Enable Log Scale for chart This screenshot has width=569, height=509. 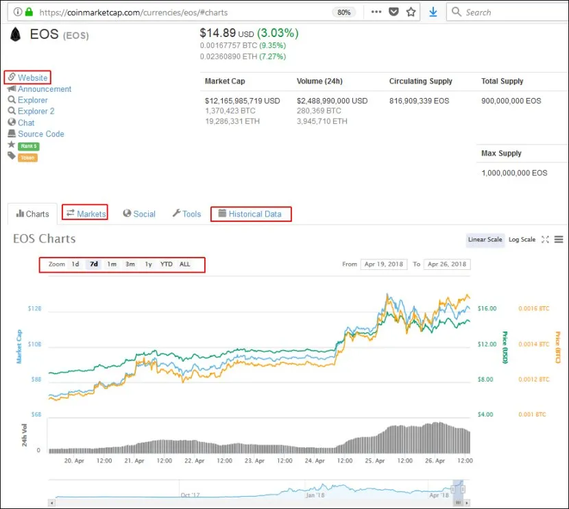(x=522, y=240)
